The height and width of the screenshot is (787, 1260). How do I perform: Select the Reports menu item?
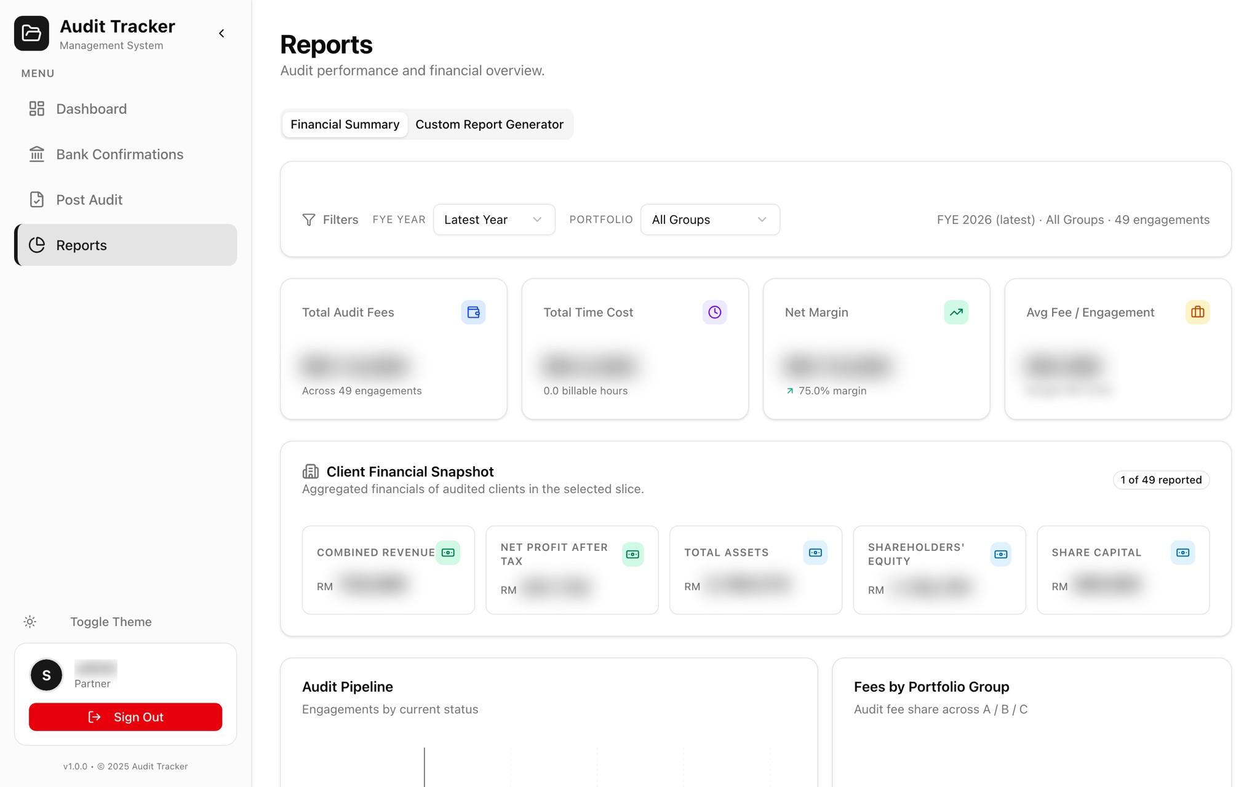(126, 245)
